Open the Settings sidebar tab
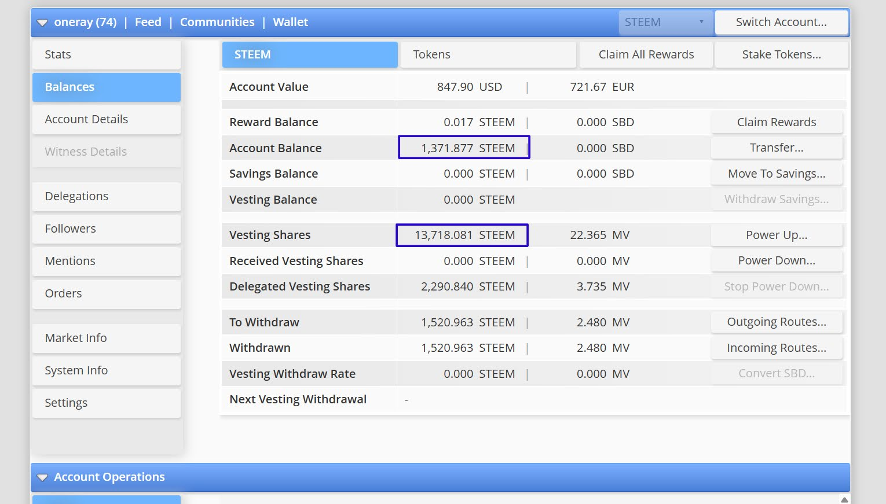886x504 pixels. [x=107, y=403]
